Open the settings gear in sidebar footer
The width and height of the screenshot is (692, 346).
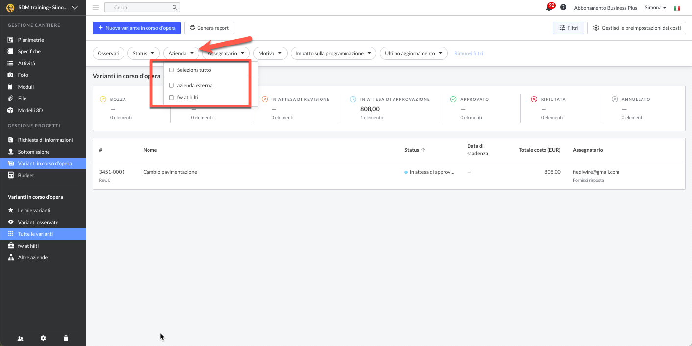coord(43,338)
